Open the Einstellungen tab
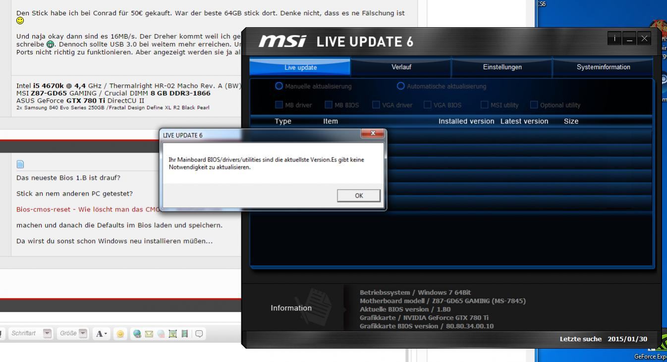667x362 pixels. (x=502, y=67)
